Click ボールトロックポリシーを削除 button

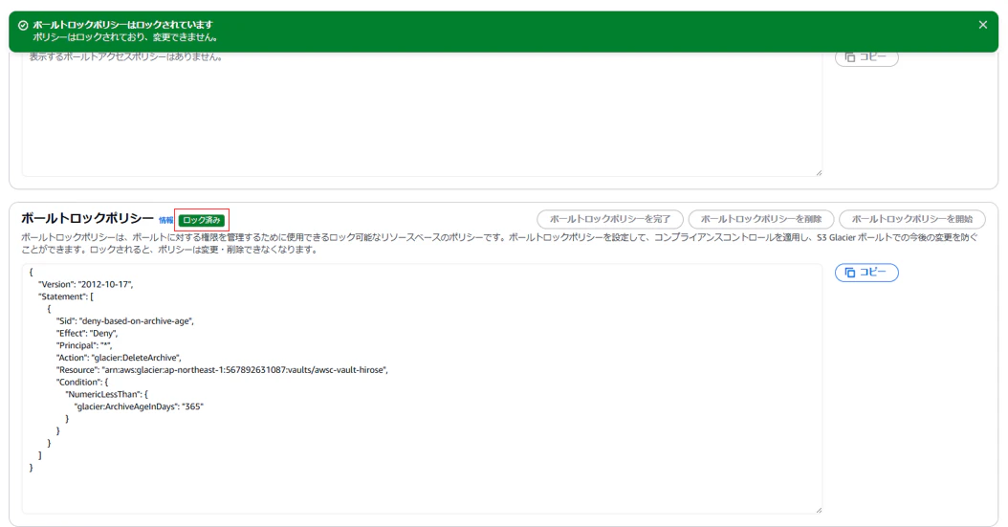click(760, 219)
